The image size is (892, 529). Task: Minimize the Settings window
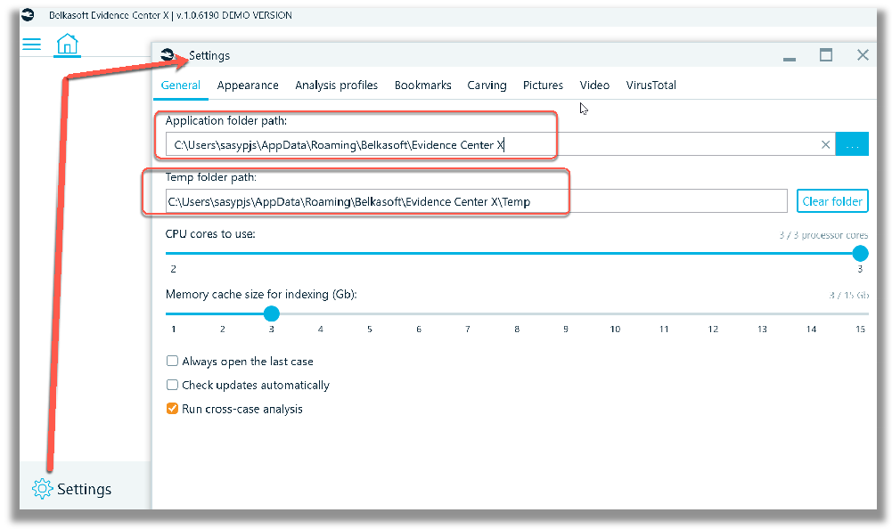[789, 59]
